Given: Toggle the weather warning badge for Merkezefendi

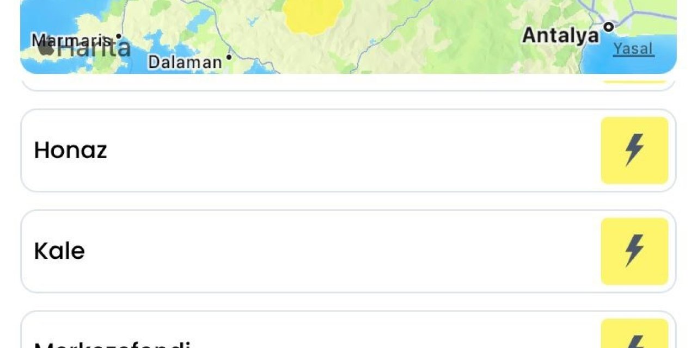Looking at the screenshot, I should tap(633, 339).
